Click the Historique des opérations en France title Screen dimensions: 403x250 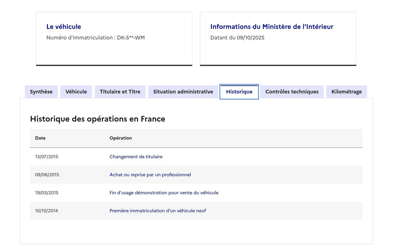tap(97, 119)
